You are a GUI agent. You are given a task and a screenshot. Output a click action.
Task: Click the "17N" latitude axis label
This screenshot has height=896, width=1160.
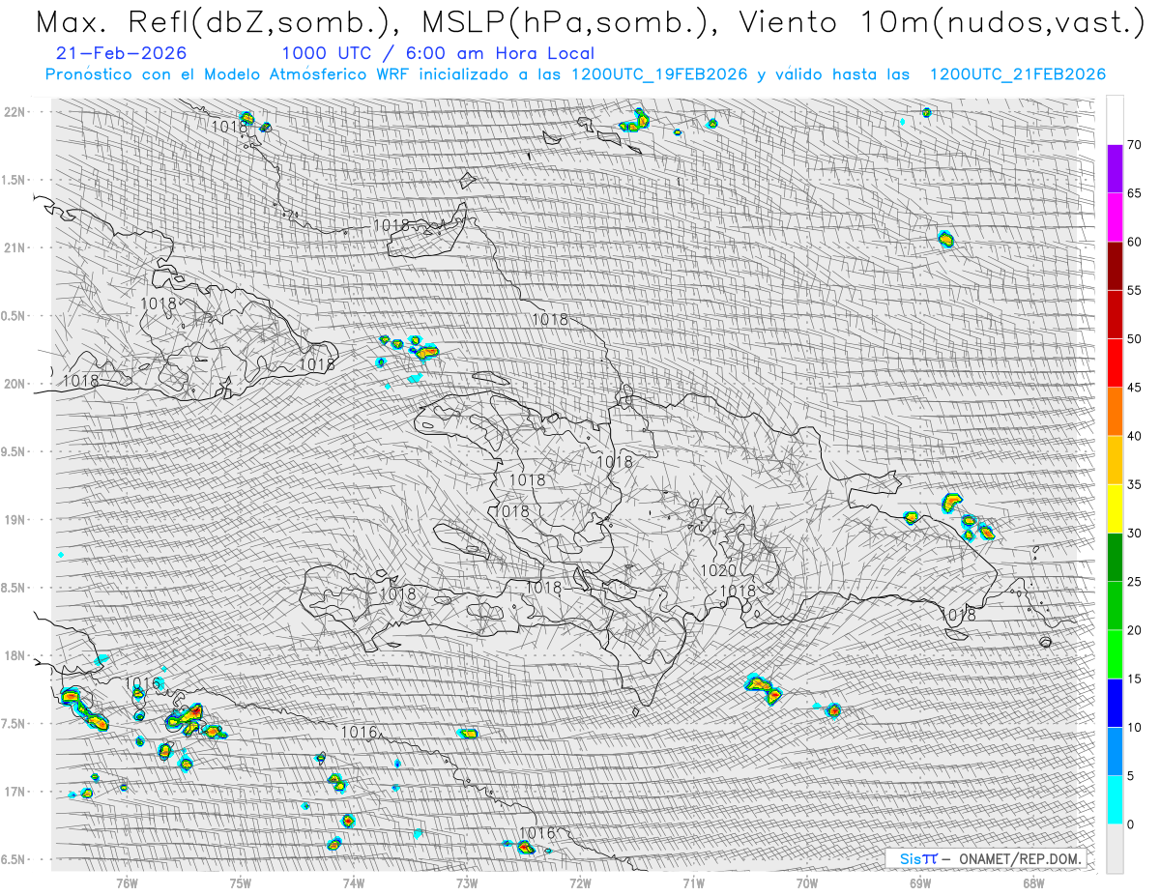[15, 792]
